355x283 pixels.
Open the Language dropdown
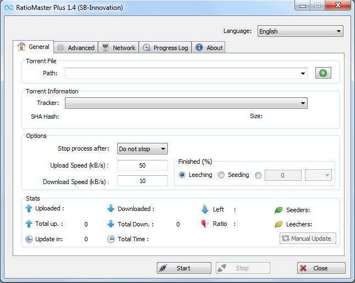click(x=301, y=31)
